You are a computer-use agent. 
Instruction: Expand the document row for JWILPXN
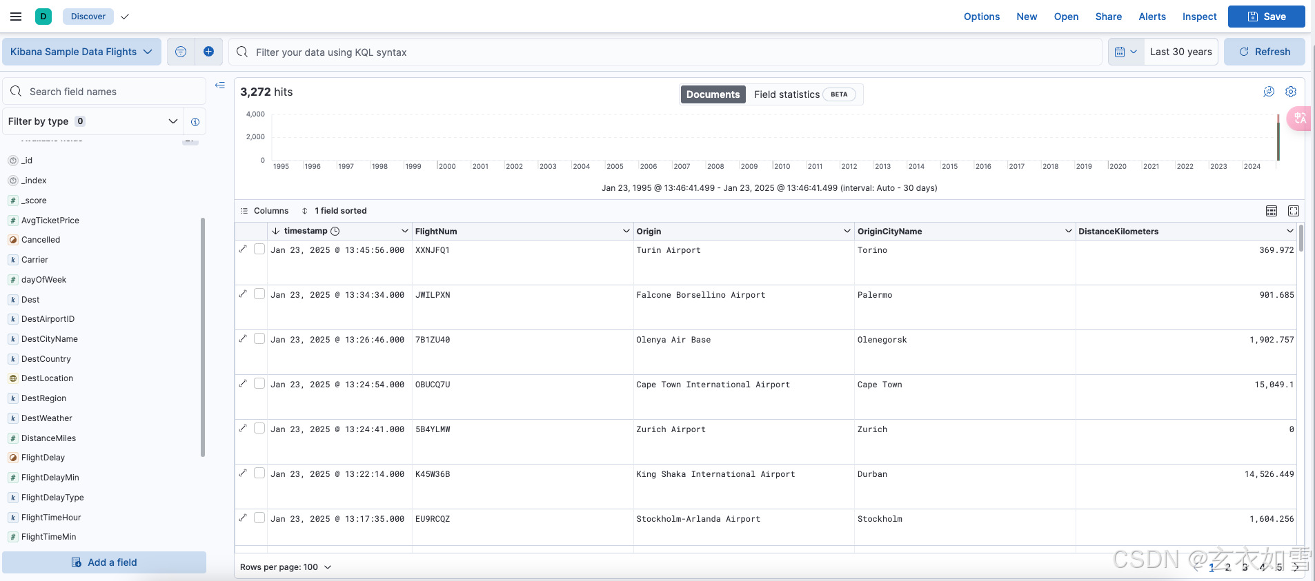click(243, 294)
